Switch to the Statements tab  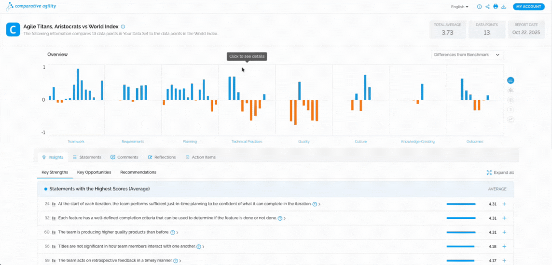tap(87, 157)
